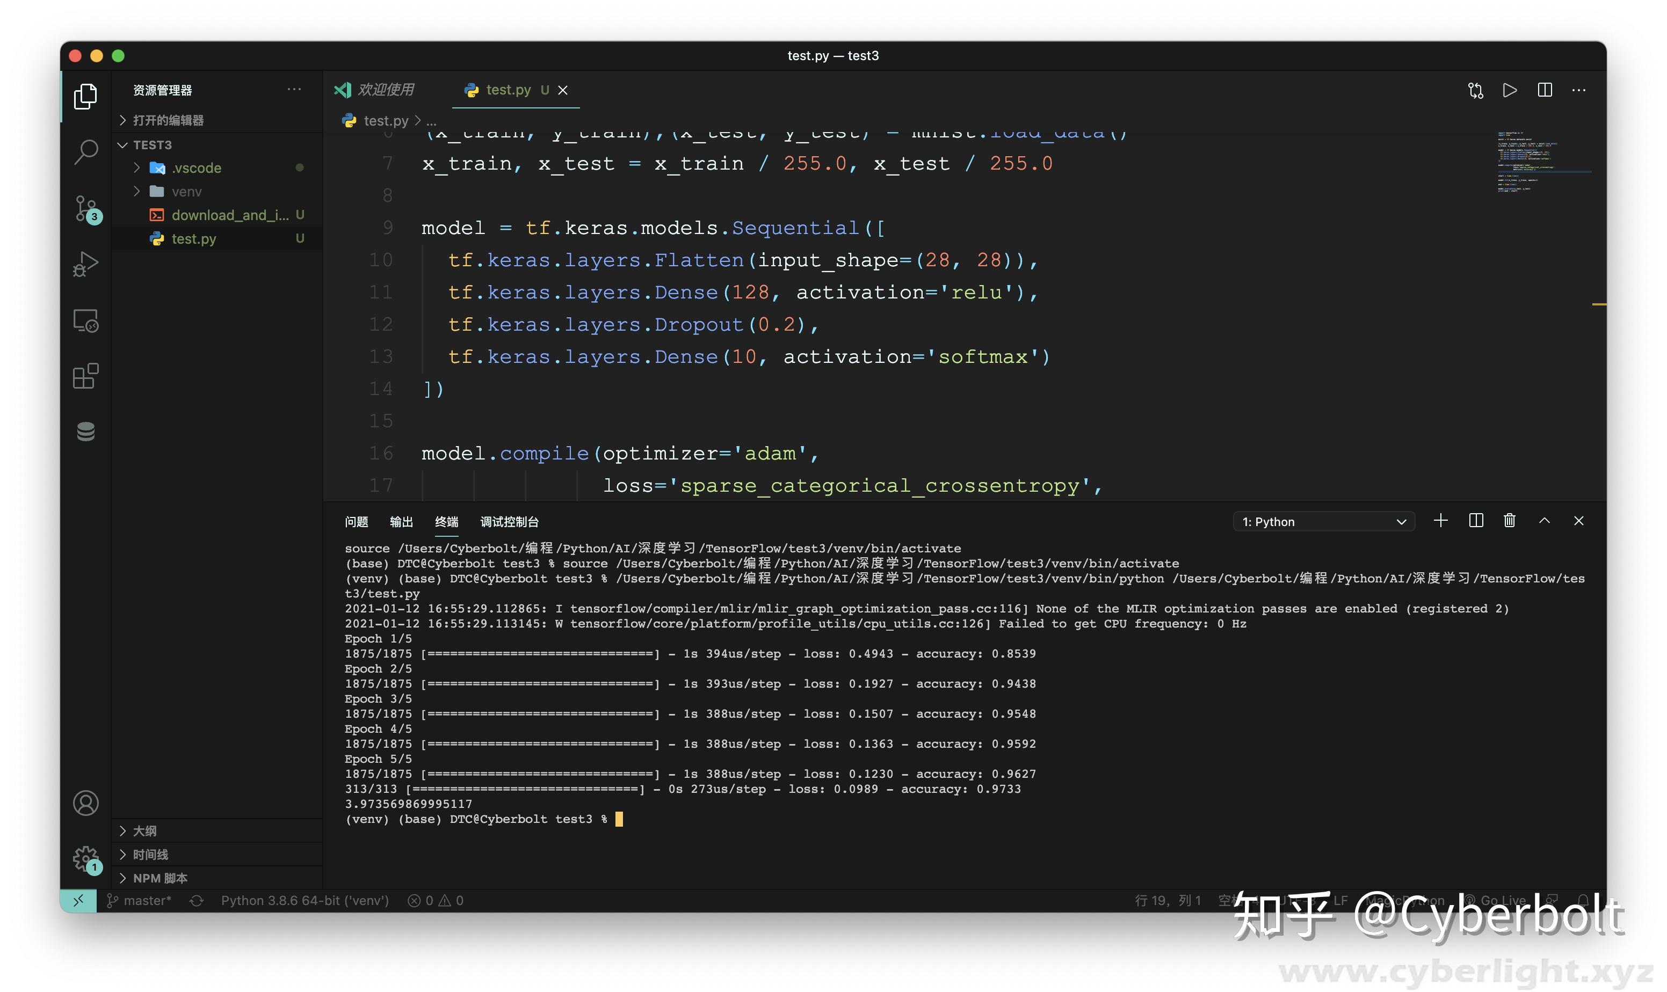Click the Accounts icon in activity bar
The height and width of the screenshot is (992, 1667).
tap(85, 803)
